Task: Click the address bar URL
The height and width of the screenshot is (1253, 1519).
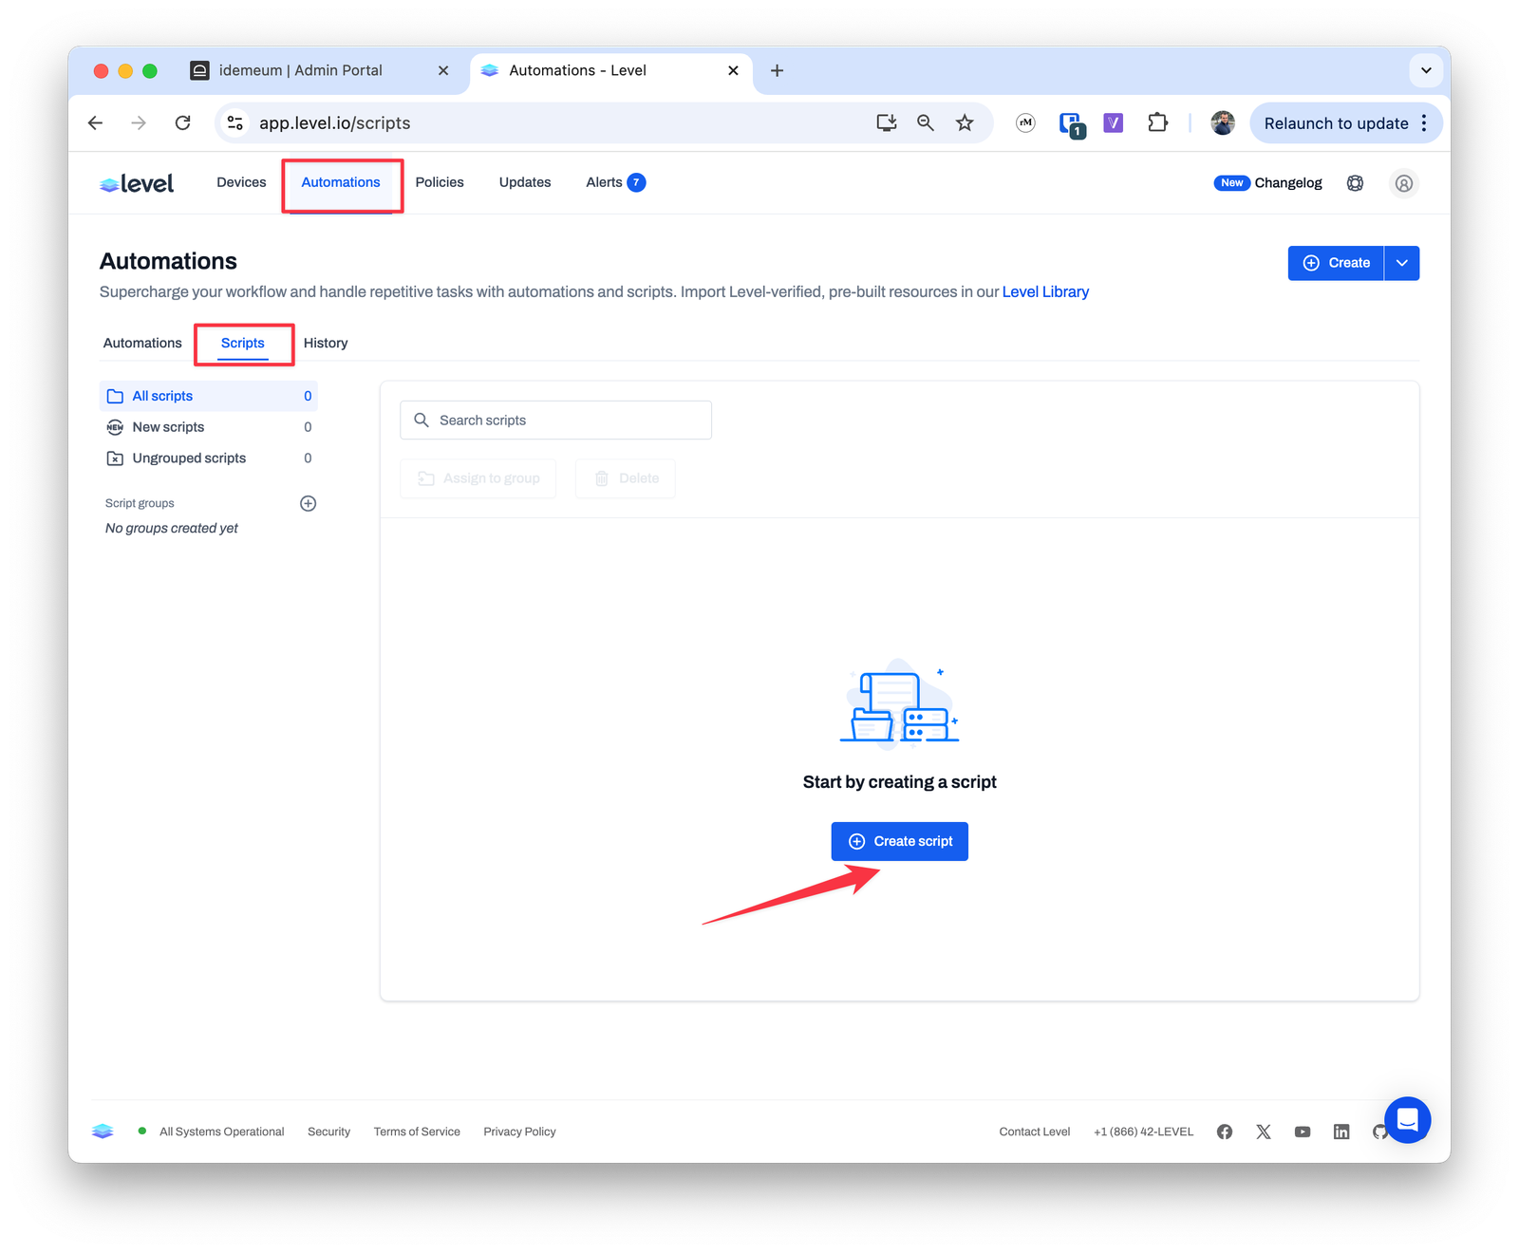Action: click(x=334, y=123)
